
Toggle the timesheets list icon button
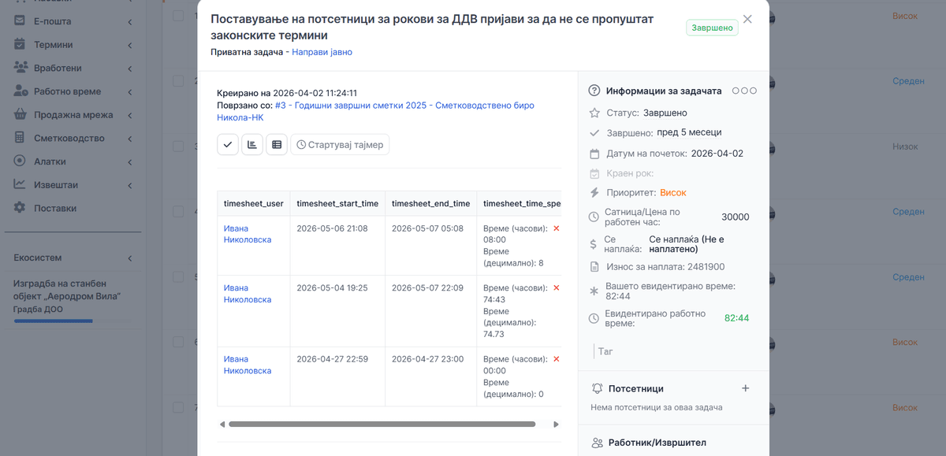277,145
